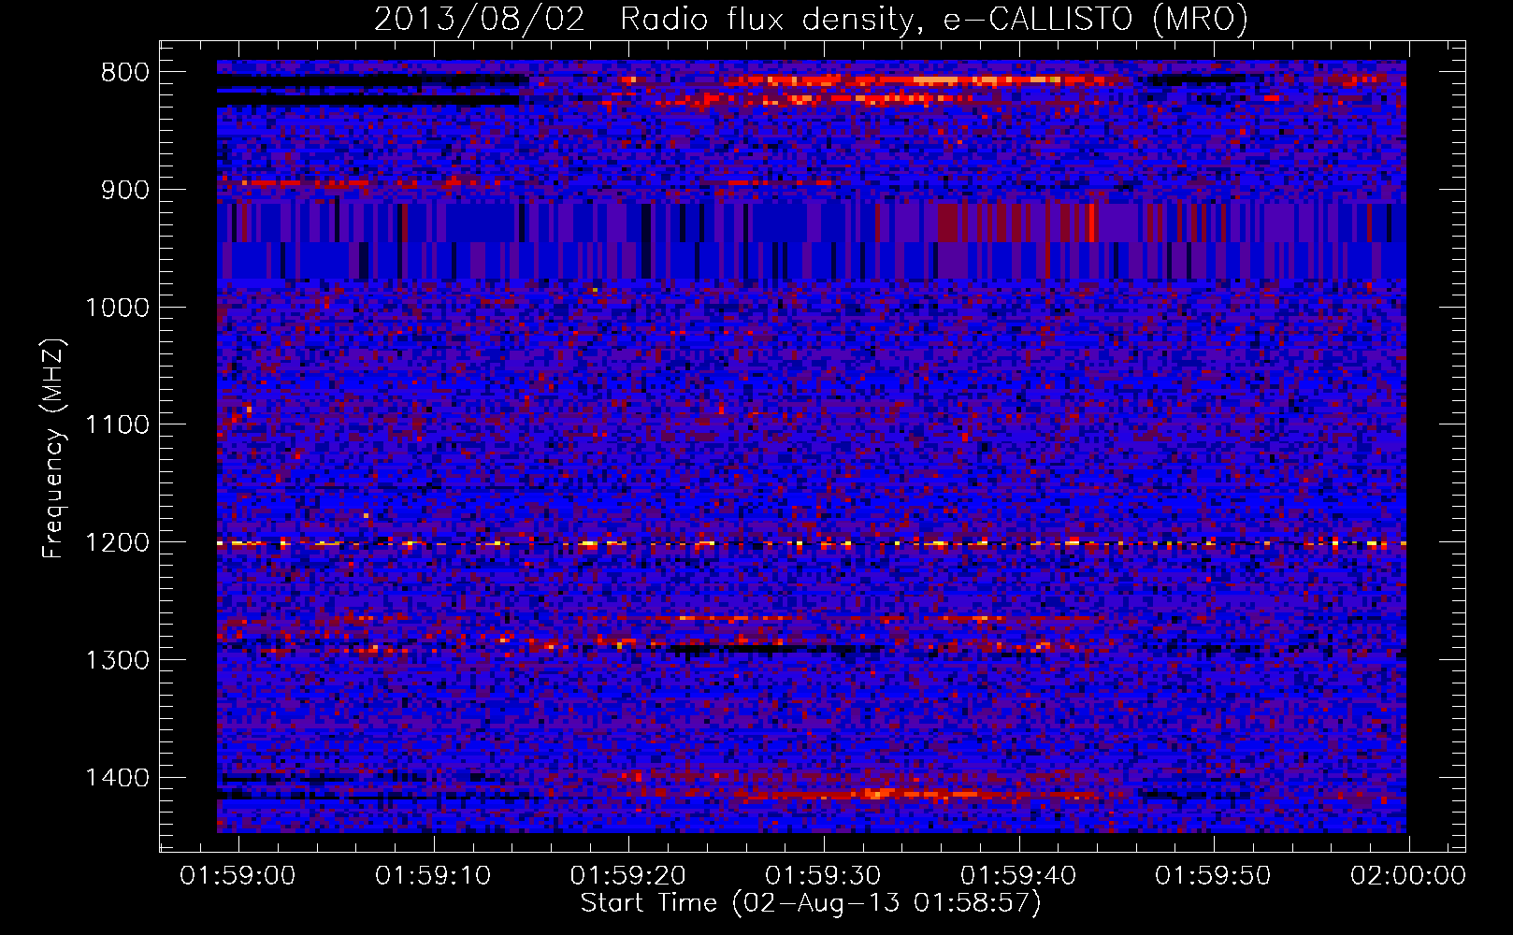Click the 01:59:20 time tick label
The image size is (1513, 935).
point(628,876)
